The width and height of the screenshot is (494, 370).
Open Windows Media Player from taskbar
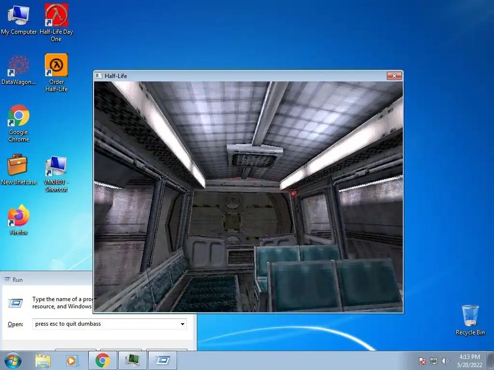[x=72, y=360]
